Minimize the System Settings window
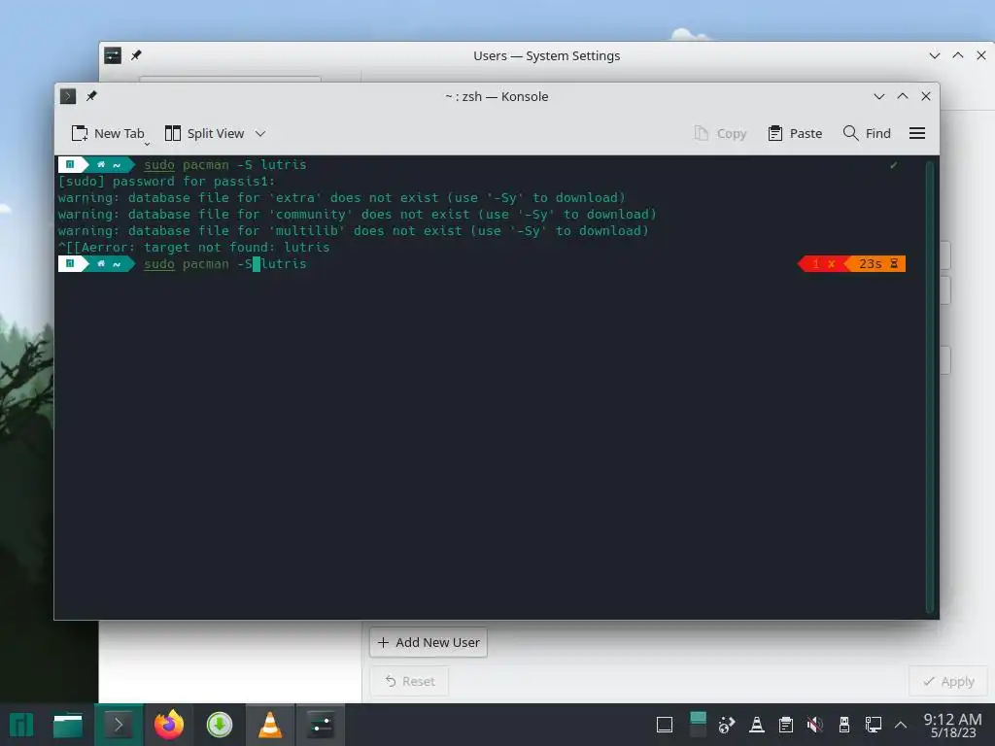 [934, 55]
